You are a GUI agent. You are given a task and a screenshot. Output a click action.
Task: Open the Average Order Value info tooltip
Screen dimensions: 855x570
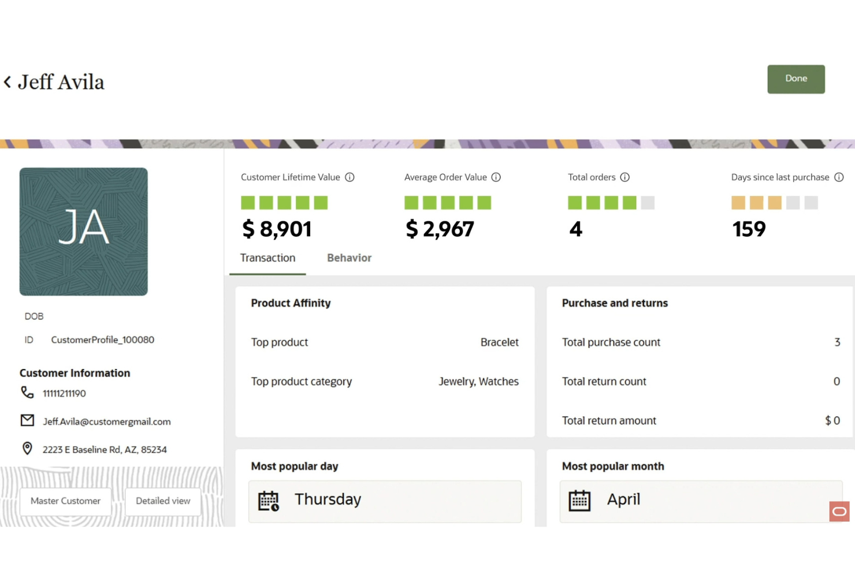(x=496, y=177)
